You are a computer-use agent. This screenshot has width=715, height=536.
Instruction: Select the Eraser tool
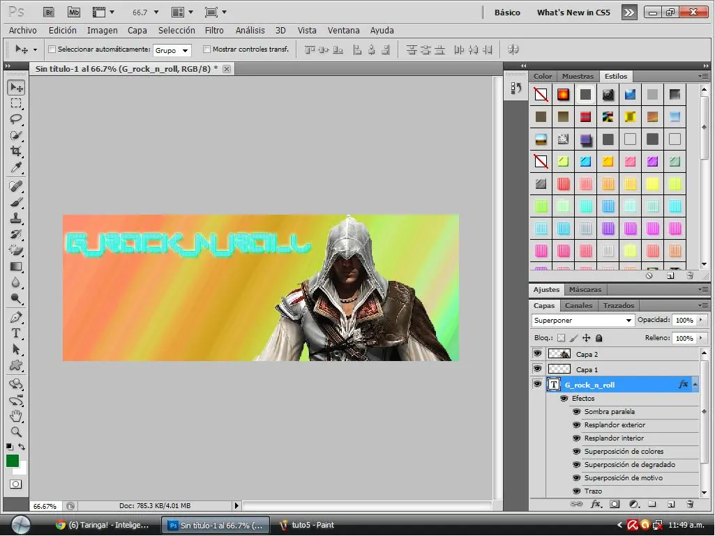click(x=17, y=250)
